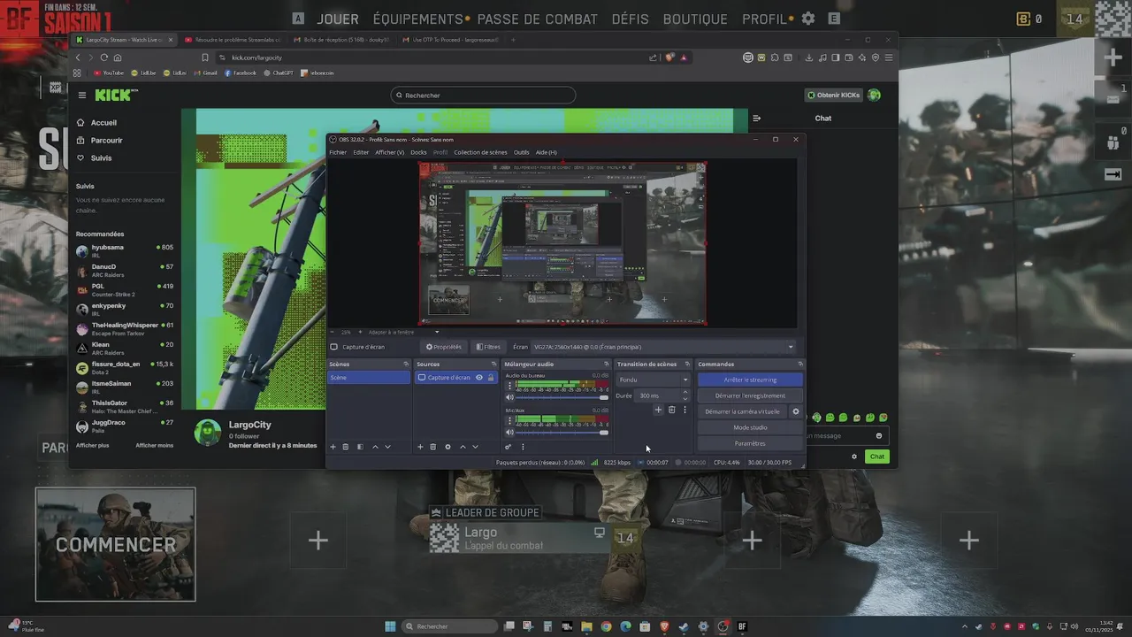Open virtual camera settings gear

tap(796, 411)
